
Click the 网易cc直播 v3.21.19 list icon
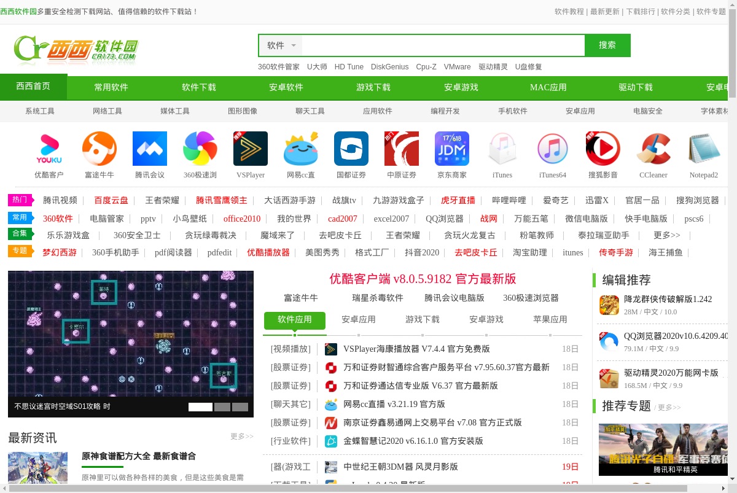coord(331,405)
